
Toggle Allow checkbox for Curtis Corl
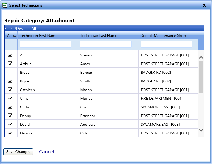(10, 107)
